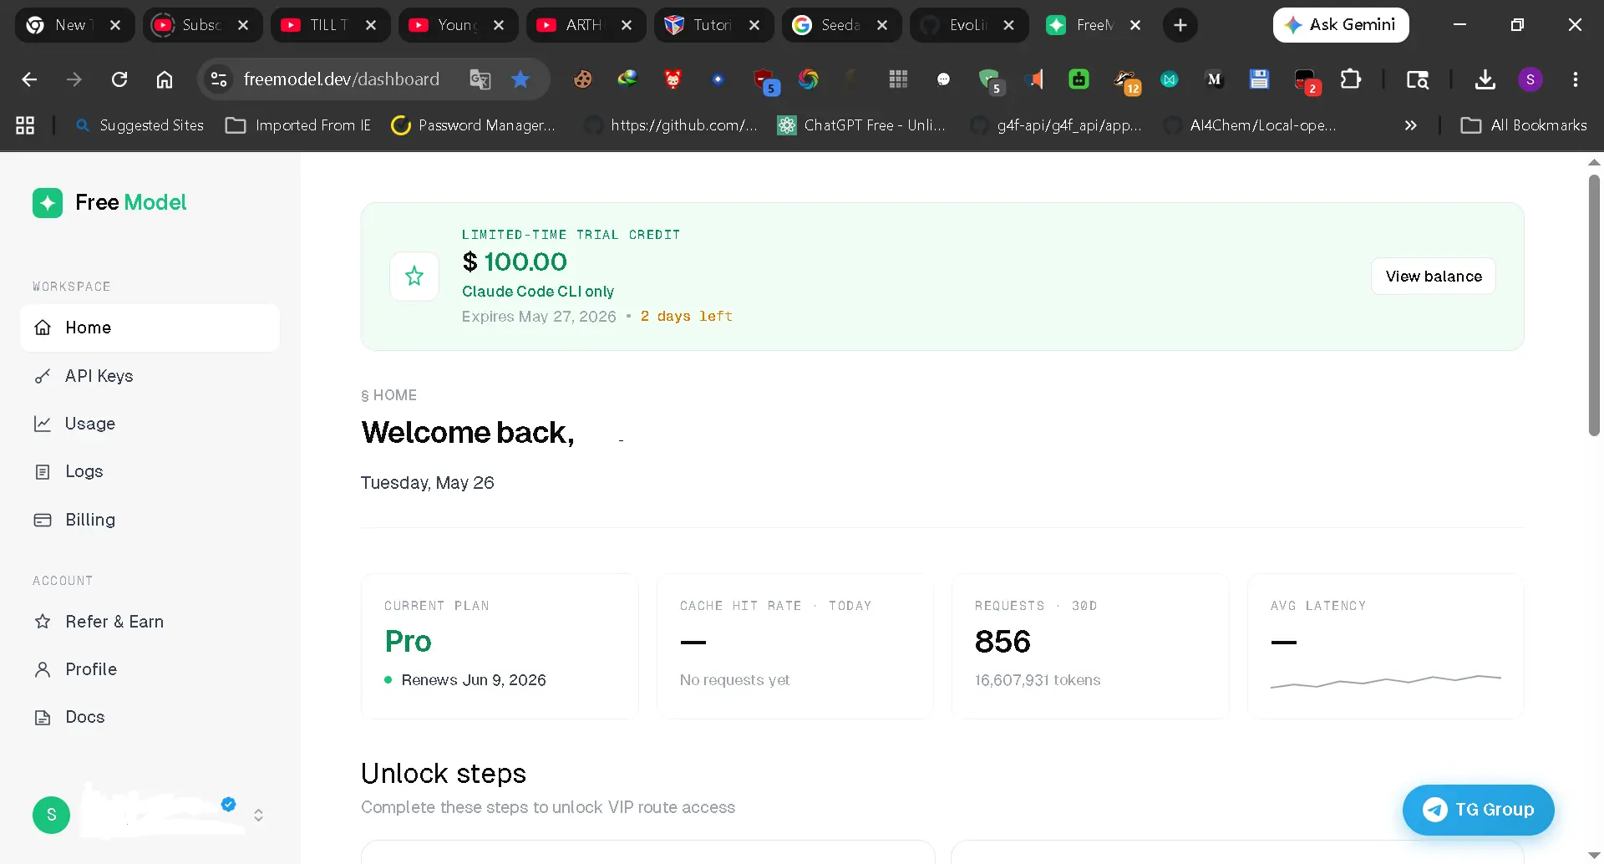Click the bookmark star icon
This screenshot has width=1604, height=864.
[520, 79]
